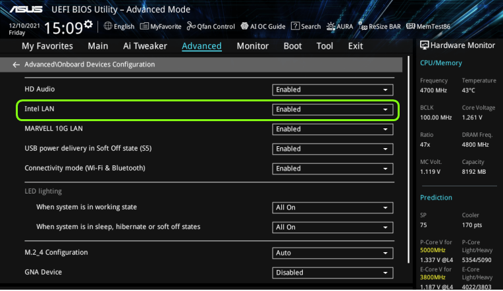Open the Exit tab
The image size is (503, 291).
[356, 46]
